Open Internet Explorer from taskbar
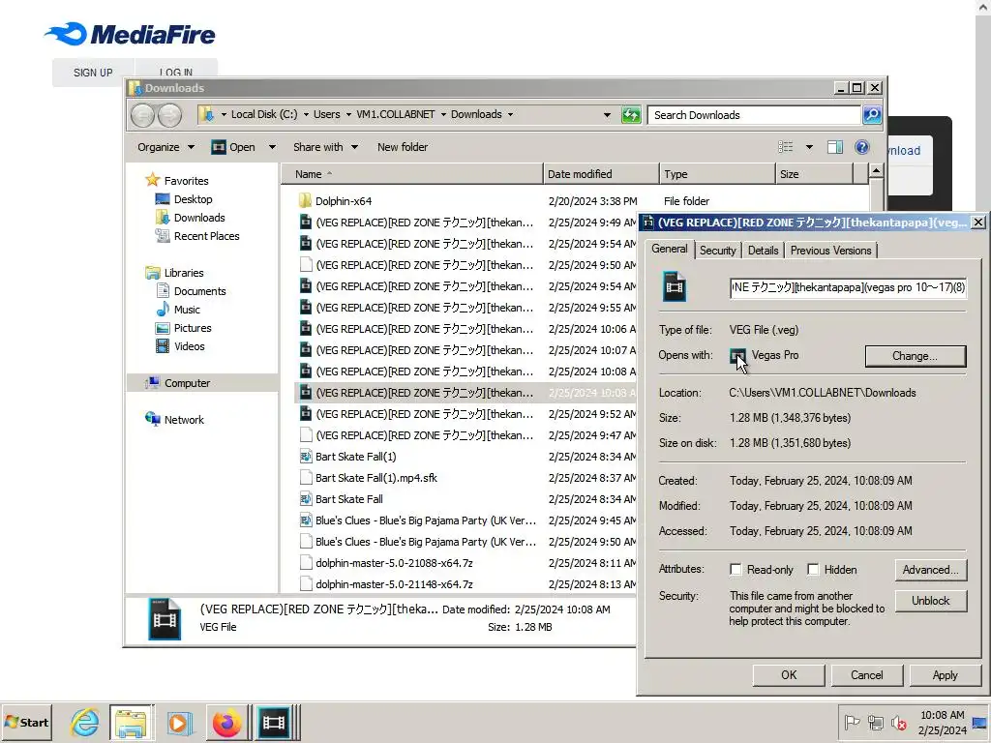The height and width of the screenshot is (743, 991). (85, 722)
